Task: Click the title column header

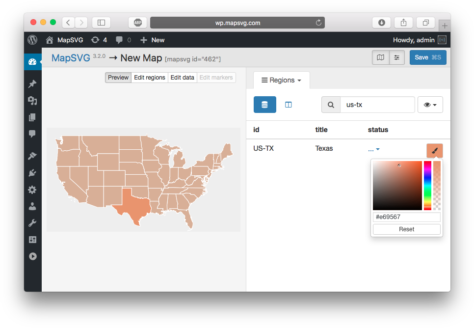Action: coord(321,130)
